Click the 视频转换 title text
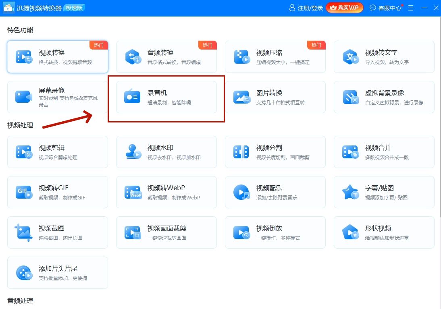The height and width of the screenshot is (309, 441). pos(52,53)
